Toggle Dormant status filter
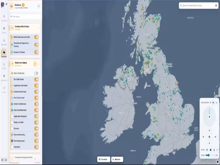The image size is (220, 165). click(36, 128)
